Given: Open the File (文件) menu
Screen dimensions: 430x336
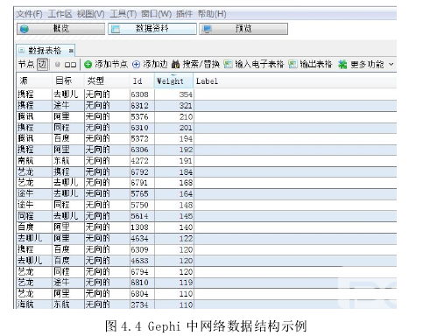Looking at the screenshot, I should tap(29, 14).
